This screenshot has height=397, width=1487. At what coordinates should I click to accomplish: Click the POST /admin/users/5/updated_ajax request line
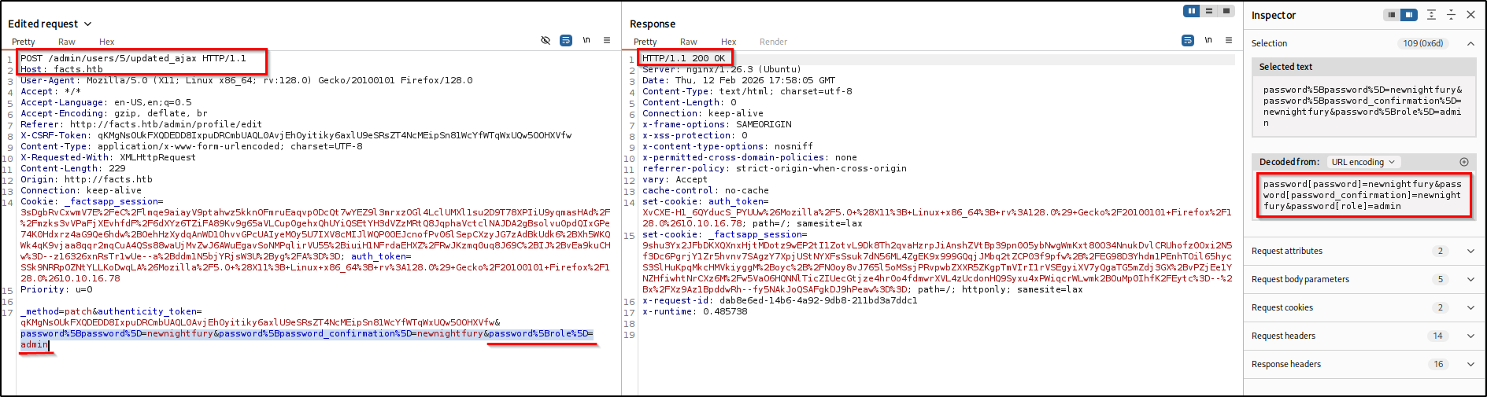click(x=133, y=58)
